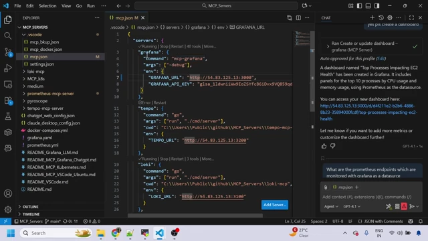Open Visual Studio Code in Windows taskbar
428x241 pixels.
click(160, 233)
